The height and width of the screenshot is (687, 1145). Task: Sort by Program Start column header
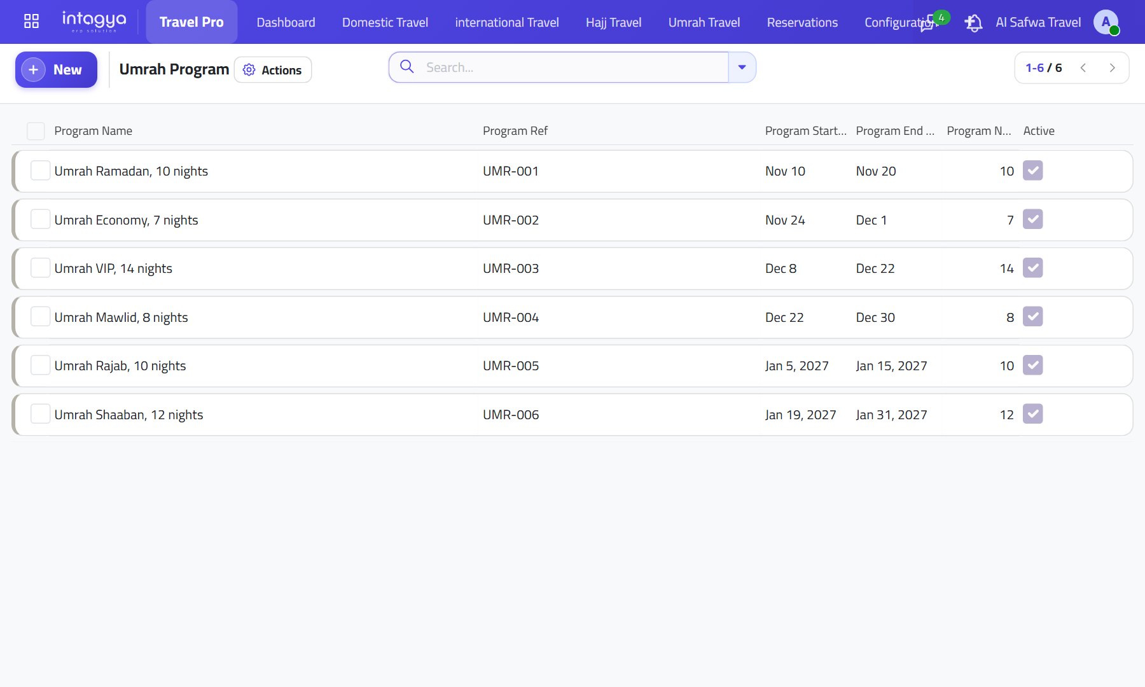pyautogui.click(x=805, y=131)
